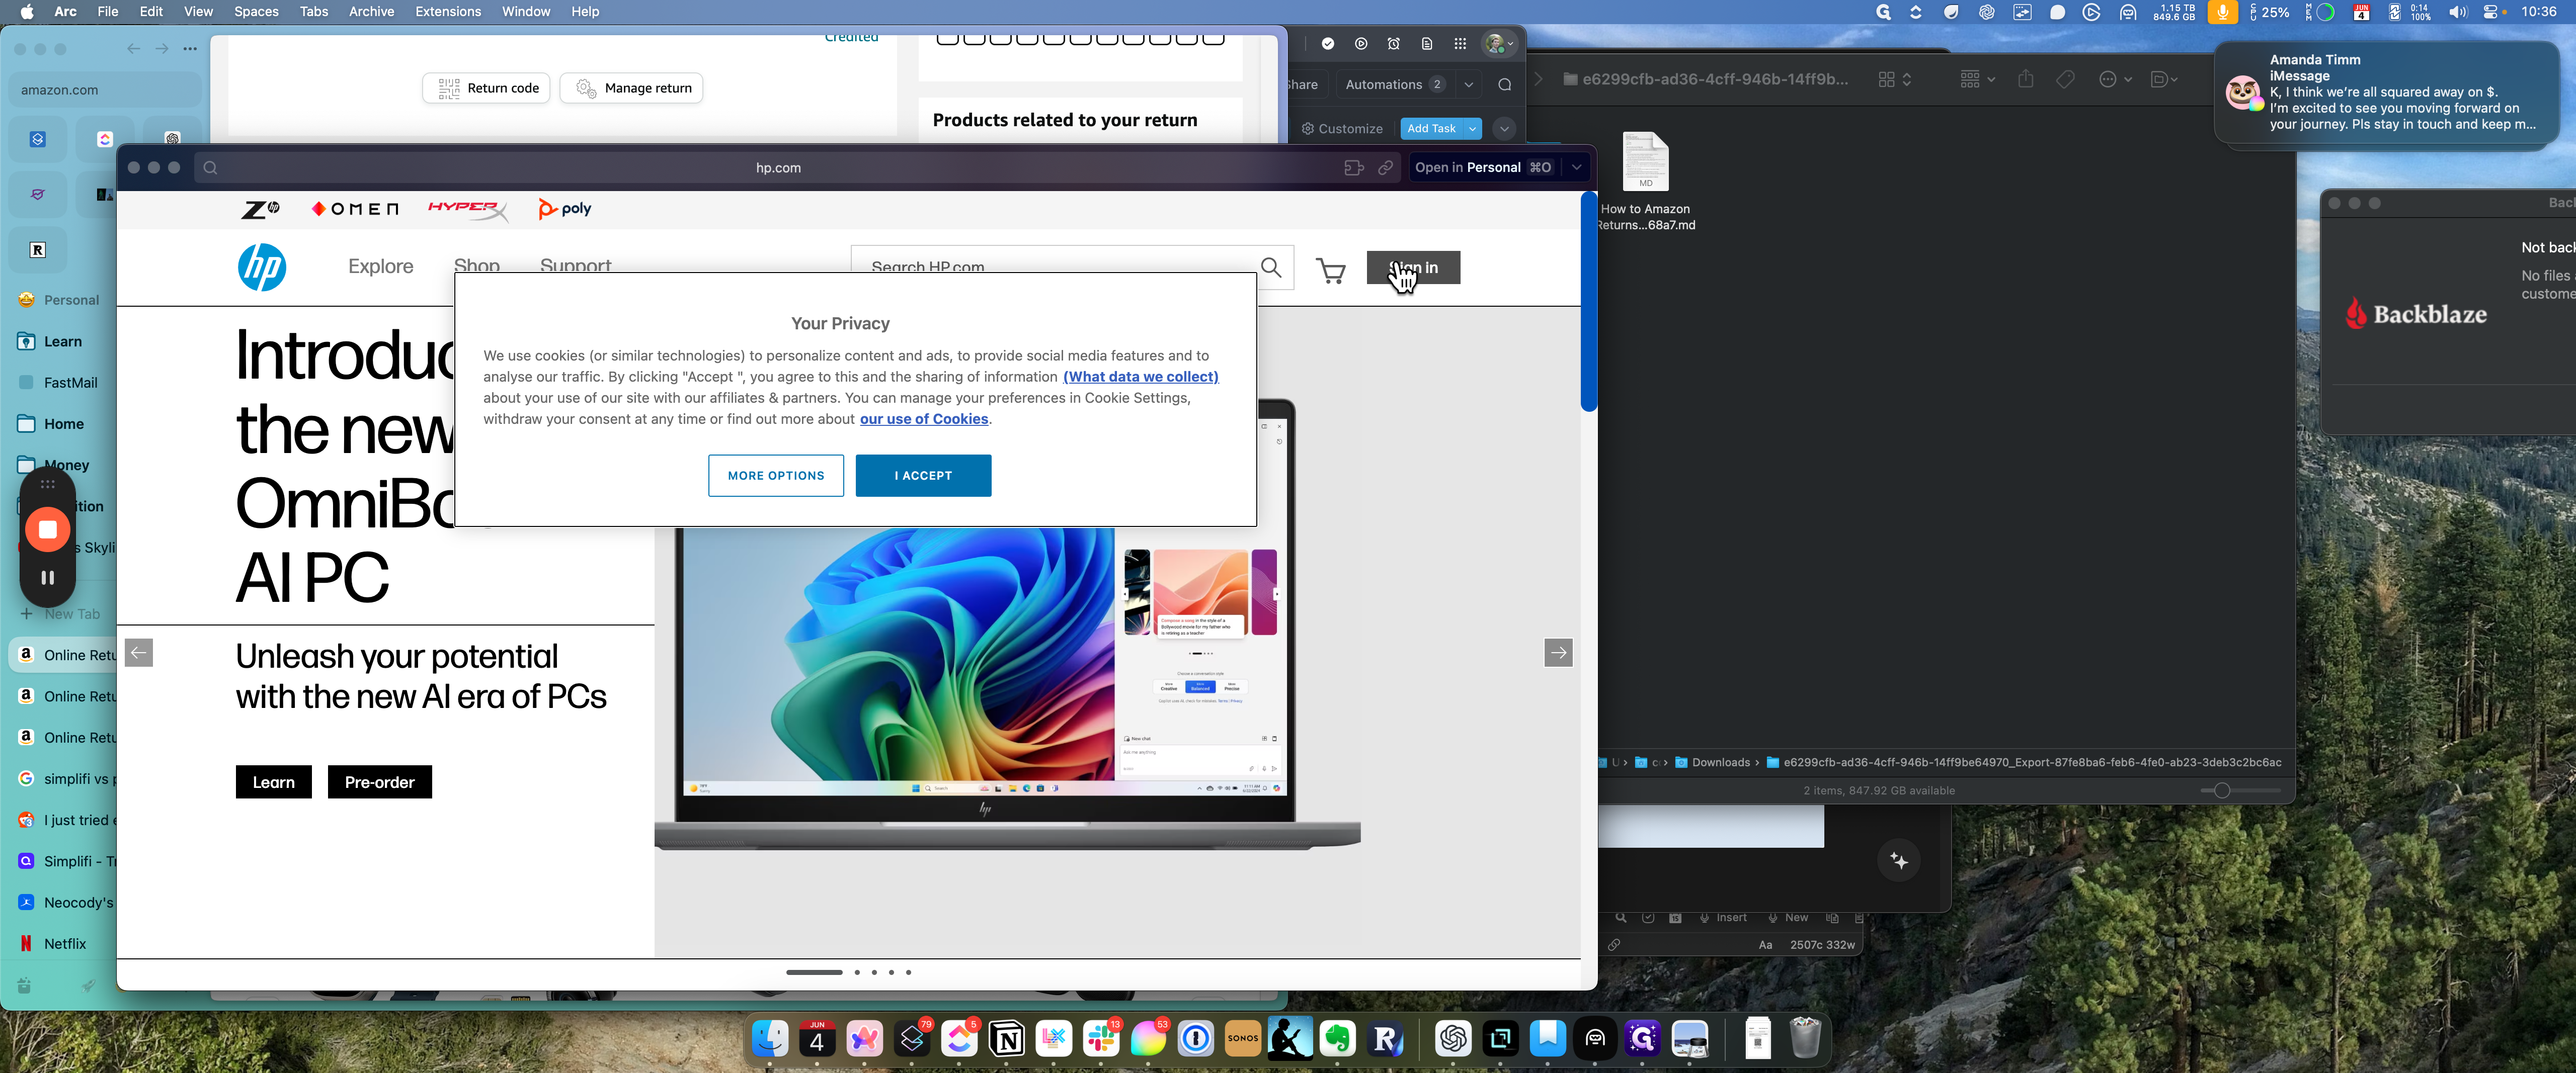Screen dimensions: 2576x1073
Task: Copy link icon in Little Arc toolbar
Action: [x=1385, y=168]
